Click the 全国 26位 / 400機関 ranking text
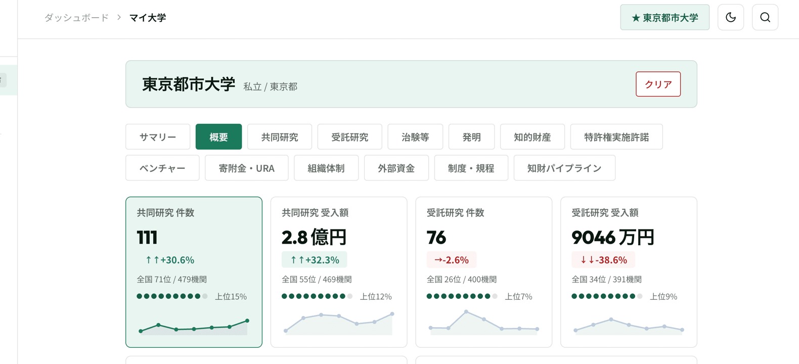Image resolution: width=799 pixels, height=364 pixels. 462,279
